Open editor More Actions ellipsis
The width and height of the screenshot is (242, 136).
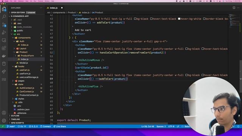pyautogui.click(x=238, y=8)
